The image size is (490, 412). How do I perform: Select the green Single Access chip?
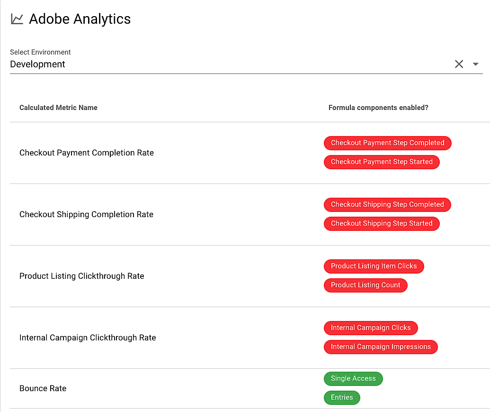pos(353,378)
